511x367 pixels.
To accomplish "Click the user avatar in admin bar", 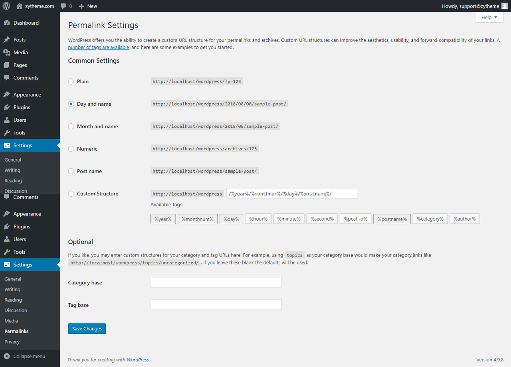I will point(505,6).
